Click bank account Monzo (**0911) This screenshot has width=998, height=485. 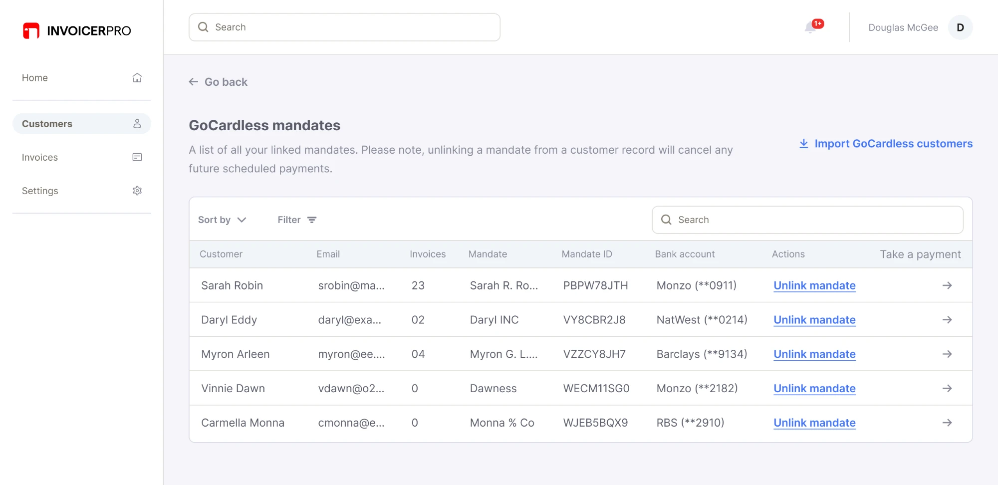[x=697, y=285]
